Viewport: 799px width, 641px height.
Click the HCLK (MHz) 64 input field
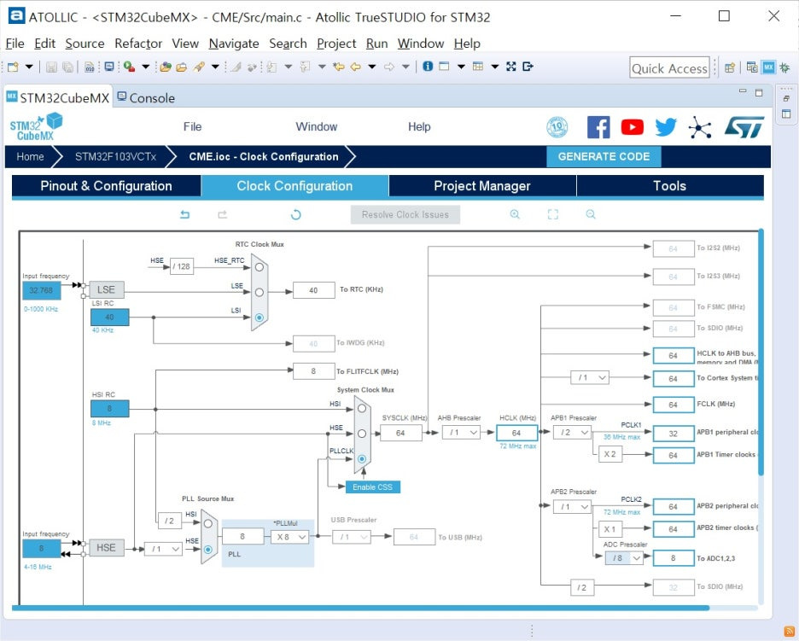click(x=516, y=433)
